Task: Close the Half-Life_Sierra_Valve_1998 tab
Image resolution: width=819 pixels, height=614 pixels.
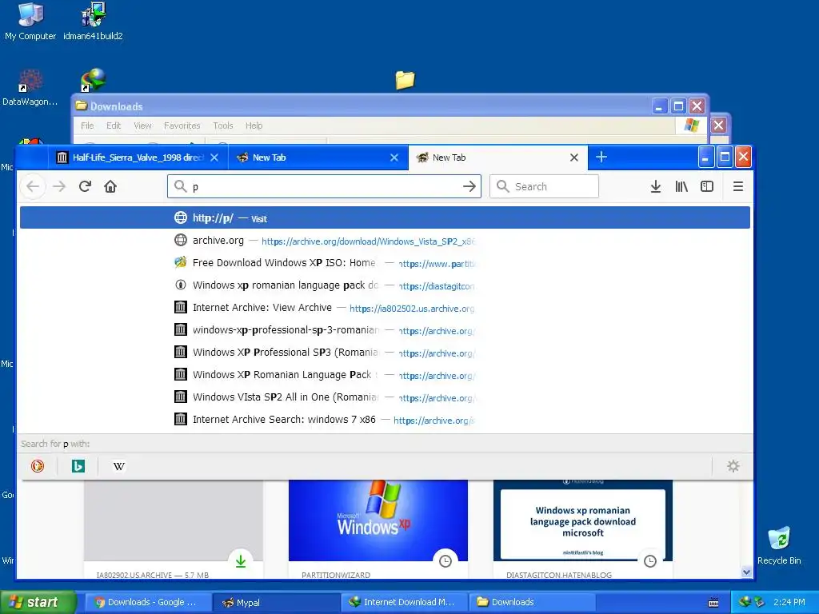Action: pyautogui.click(x=214, y=157)
